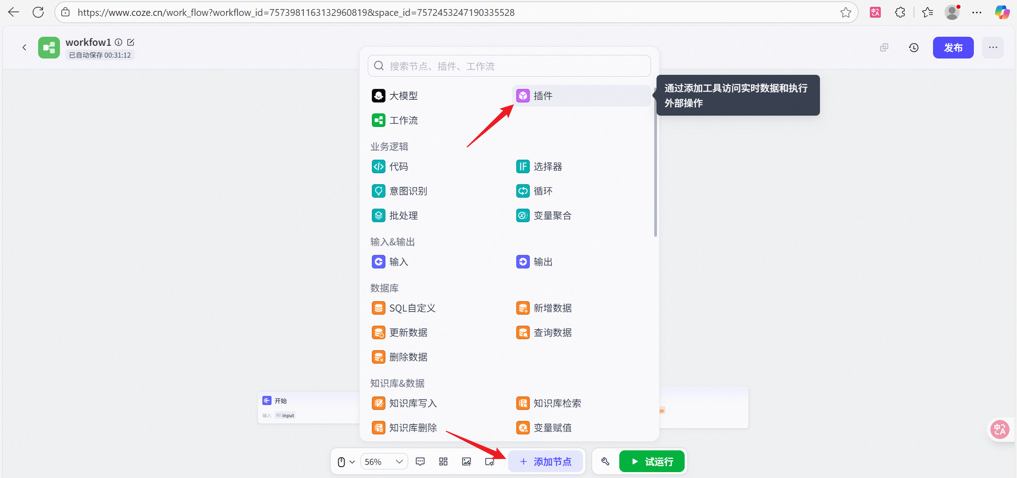Open the browser more-options dropdown menu
This screenshot has height=478, width=1017.
977,12
